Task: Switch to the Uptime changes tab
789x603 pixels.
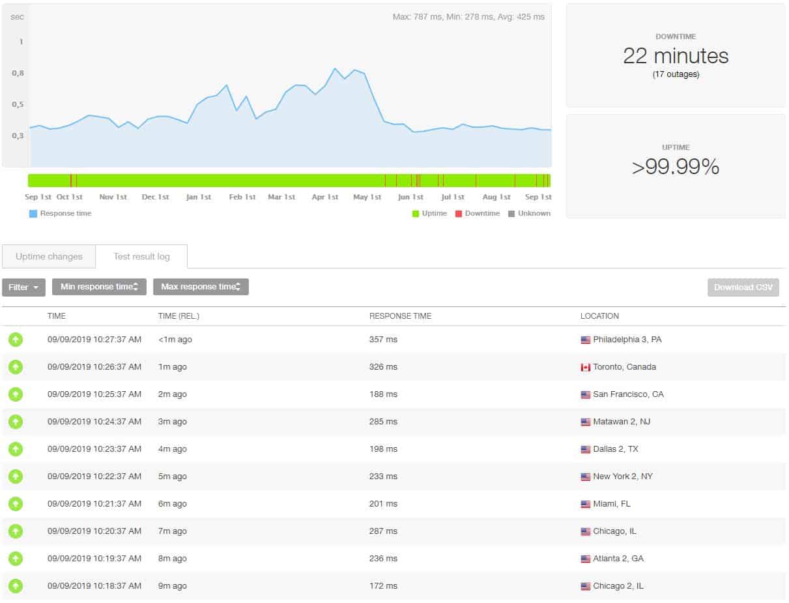Action: [49, 257]
